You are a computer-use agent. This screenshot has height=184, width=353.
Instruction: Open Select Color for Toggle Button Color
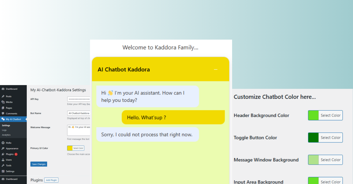click(x=330, y=138)
